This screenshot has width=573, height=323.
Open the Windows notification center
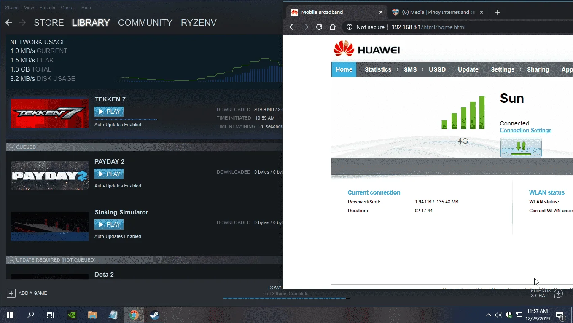561,315
